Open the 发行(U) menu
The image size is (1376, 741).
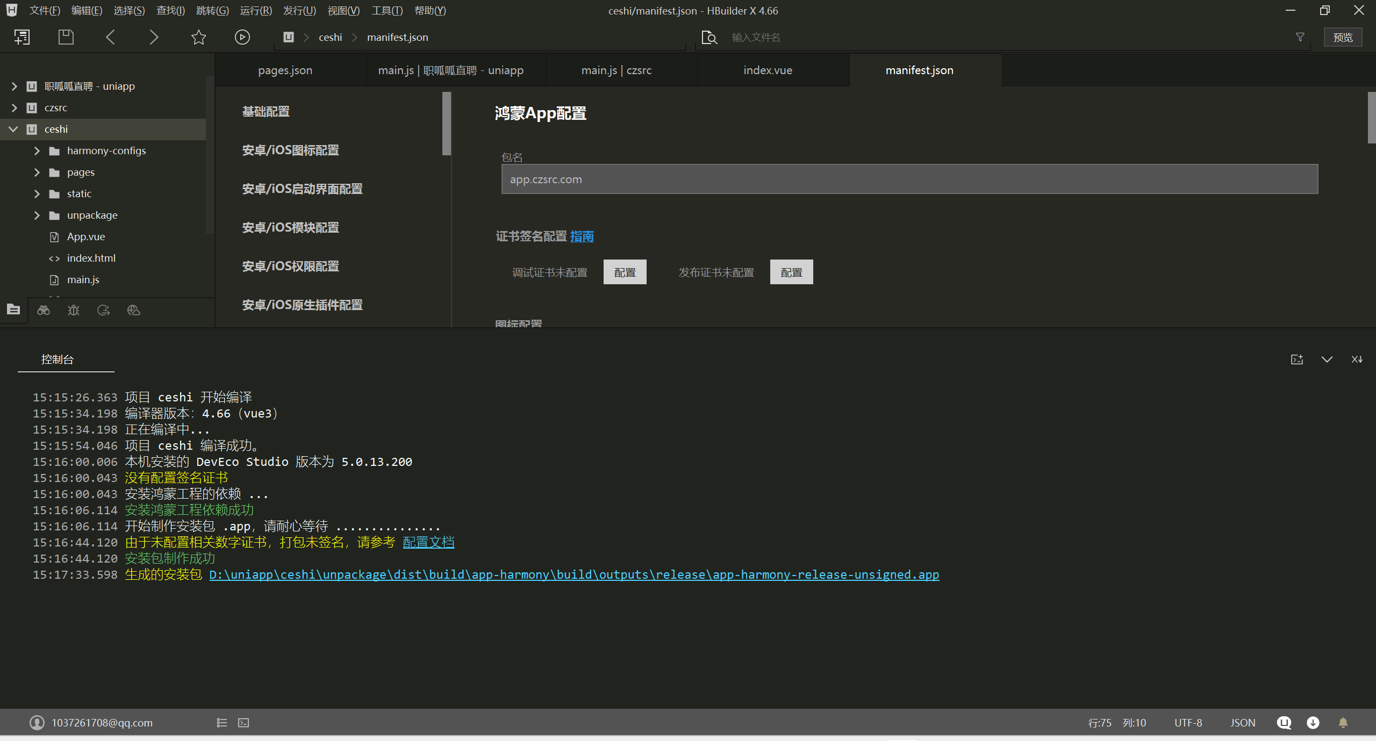(299, 11)
